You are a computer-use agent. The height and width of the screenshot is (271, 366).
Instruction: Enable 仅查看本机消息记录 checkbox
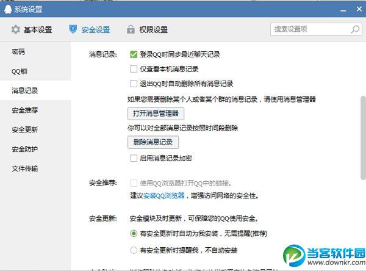pos(134,69)
